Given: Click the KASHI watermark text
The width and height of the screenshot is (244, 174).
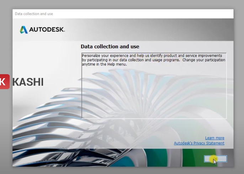Looking at the screenshot, I should click(x=28, y=82).
